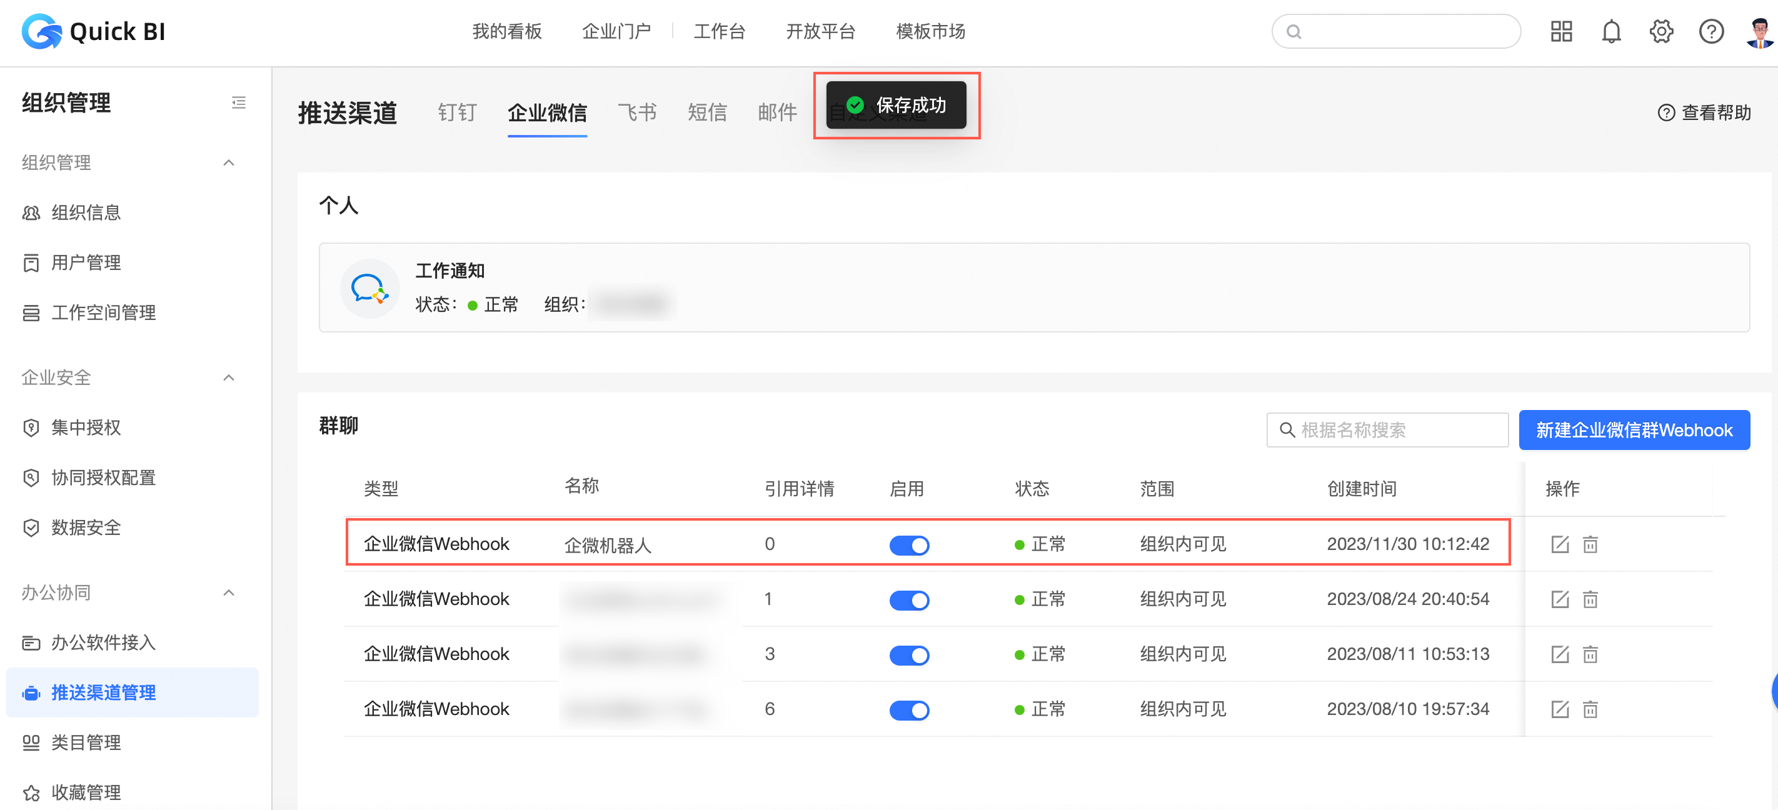Click the 企微机器人 name cell
The height and width of the screenshot is (810, 1778).
[x=608, y=546]
